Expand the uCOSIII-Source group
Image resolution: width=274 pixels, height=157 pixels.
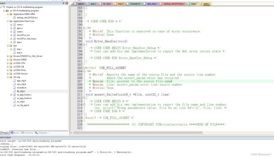click(8, 74)
